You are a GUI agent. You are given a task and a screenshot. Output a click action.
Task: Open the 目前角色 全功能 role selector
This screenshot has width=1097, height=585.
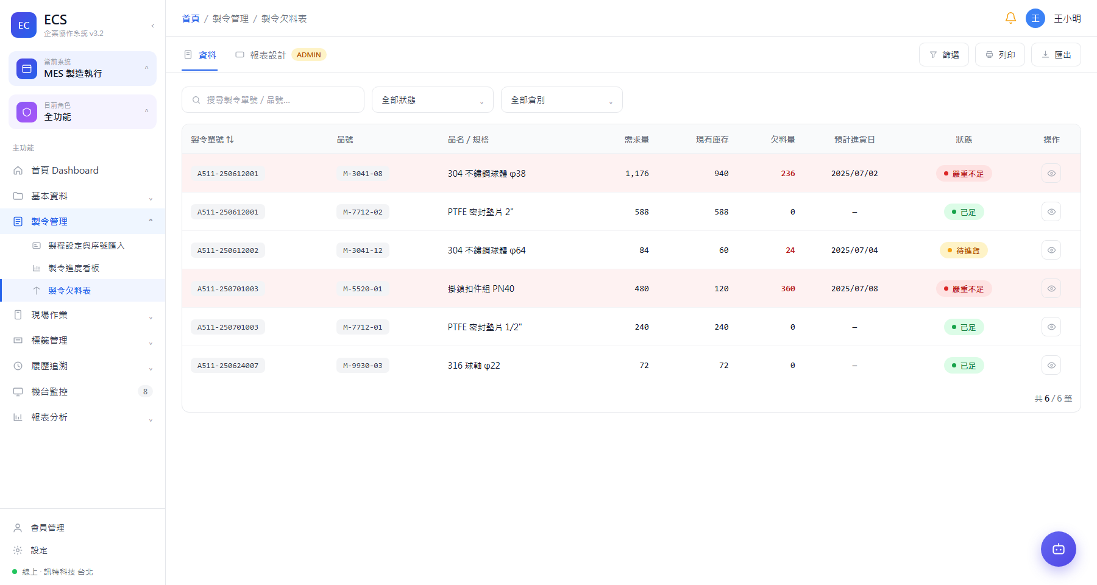pos(82,112)
